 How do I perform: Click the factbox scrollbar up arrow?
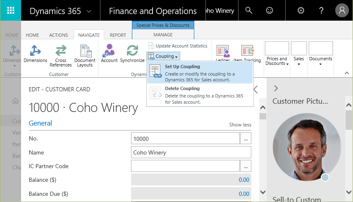coord(349,105)
